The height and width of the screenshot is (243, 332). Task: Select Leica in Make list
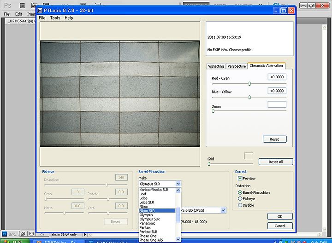pyautogui.click(x=157, y=198)
